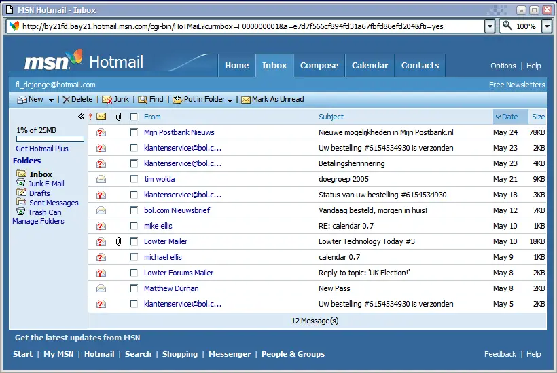Click the Put in Folder icon
Screen dimensions: 557x373
click(177, 100)
